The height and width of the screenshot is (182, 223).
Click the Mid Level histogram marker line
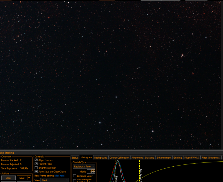click(x=140, y=171)
